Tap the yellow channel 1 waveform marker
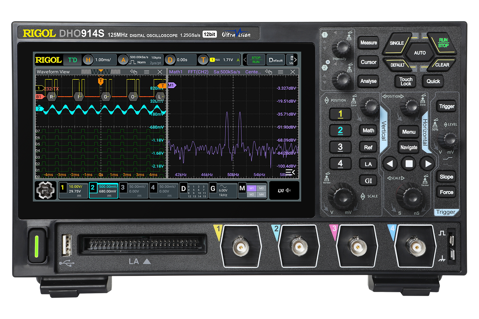Image resolution: width=479 pixels, height=319 pixels. pos(39,88)
